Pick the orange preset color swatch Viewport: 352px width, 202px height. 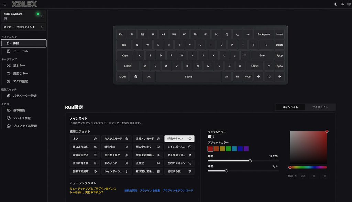217,149
